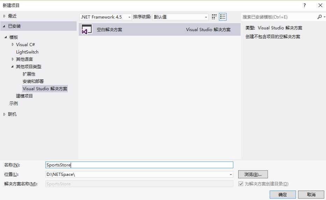
Task: Expand the 最近 section
Action: click(4, 16)
